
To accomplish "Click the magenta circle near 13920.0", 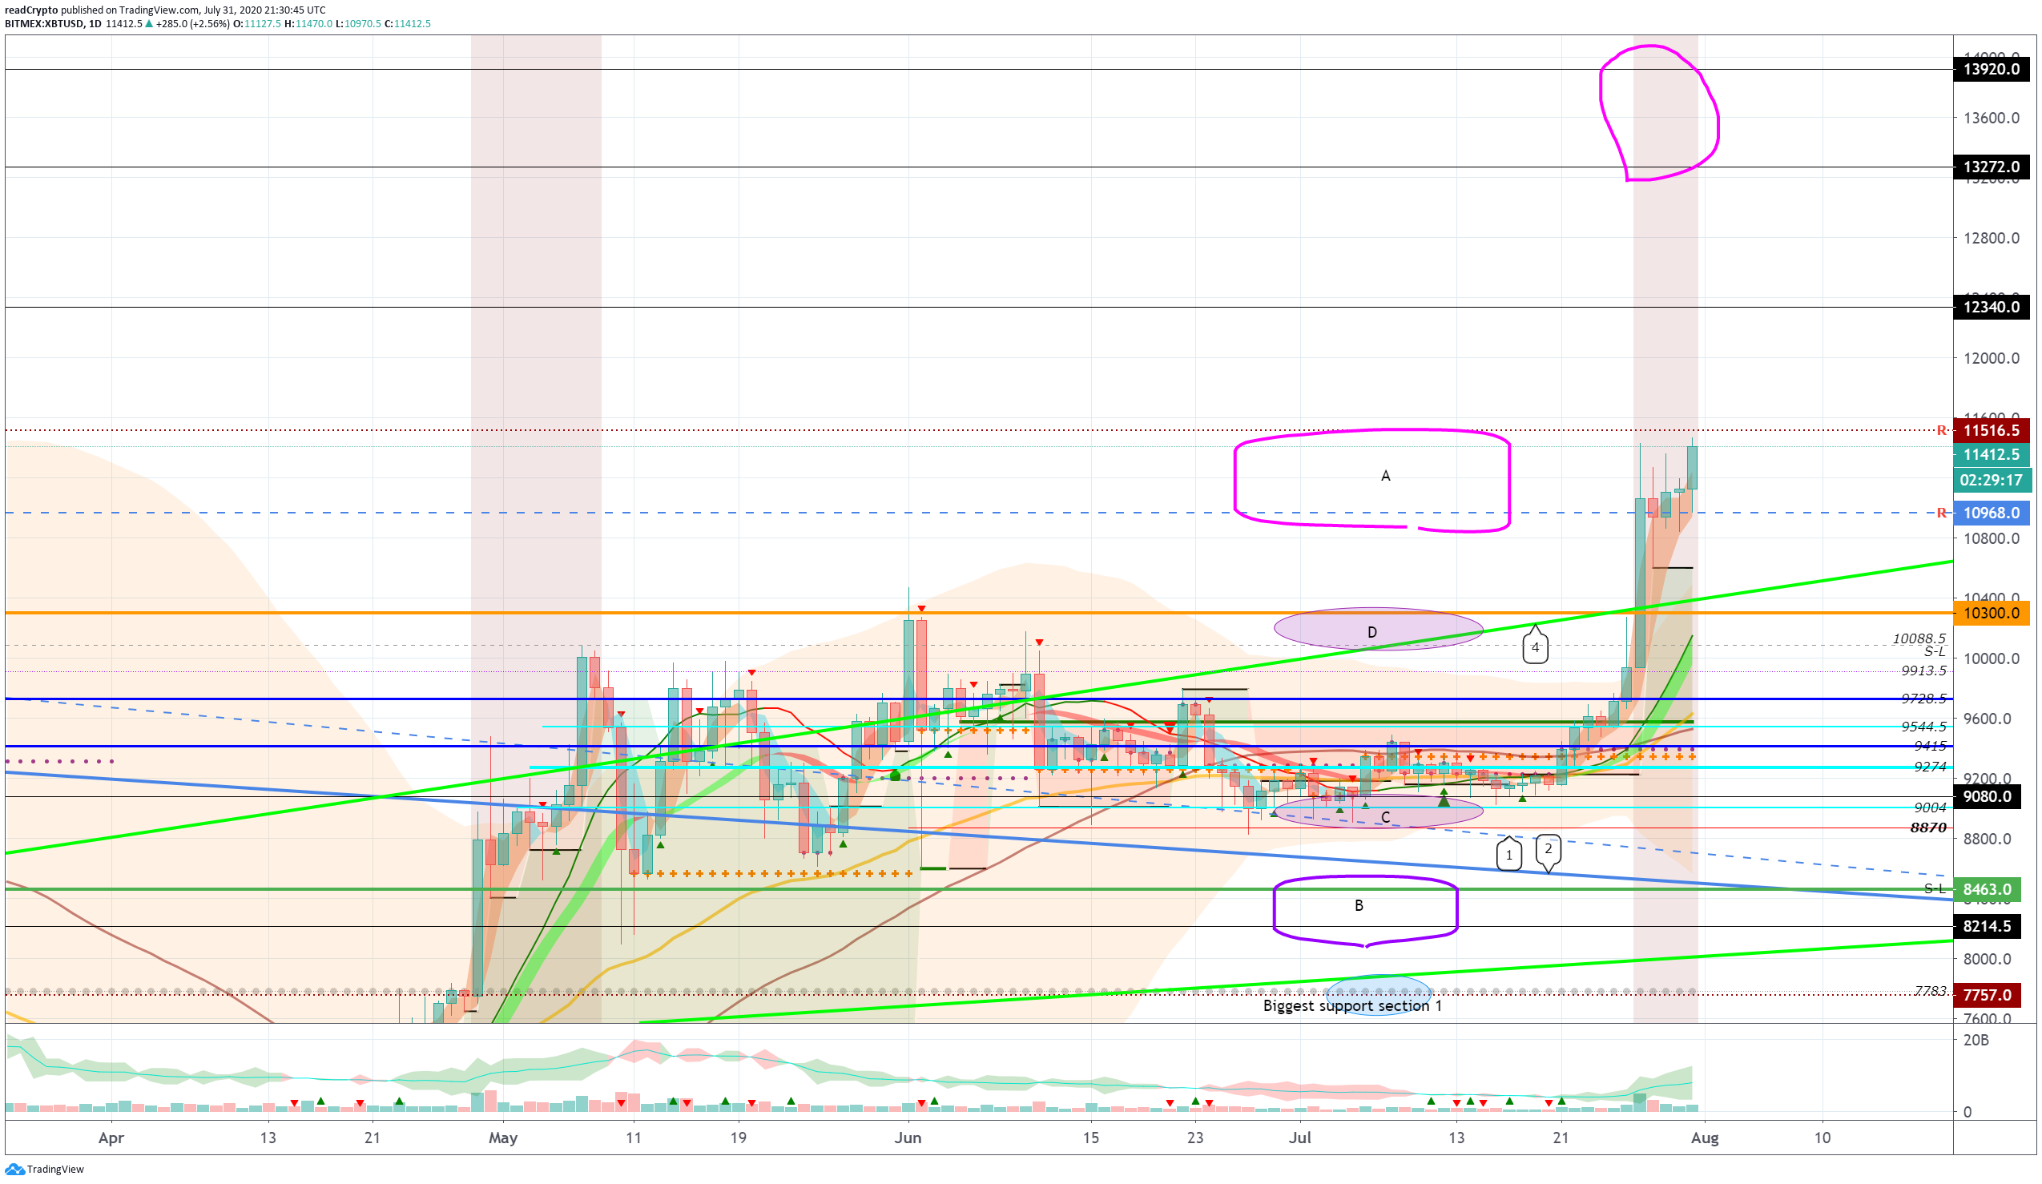I will click(1659, 113).
